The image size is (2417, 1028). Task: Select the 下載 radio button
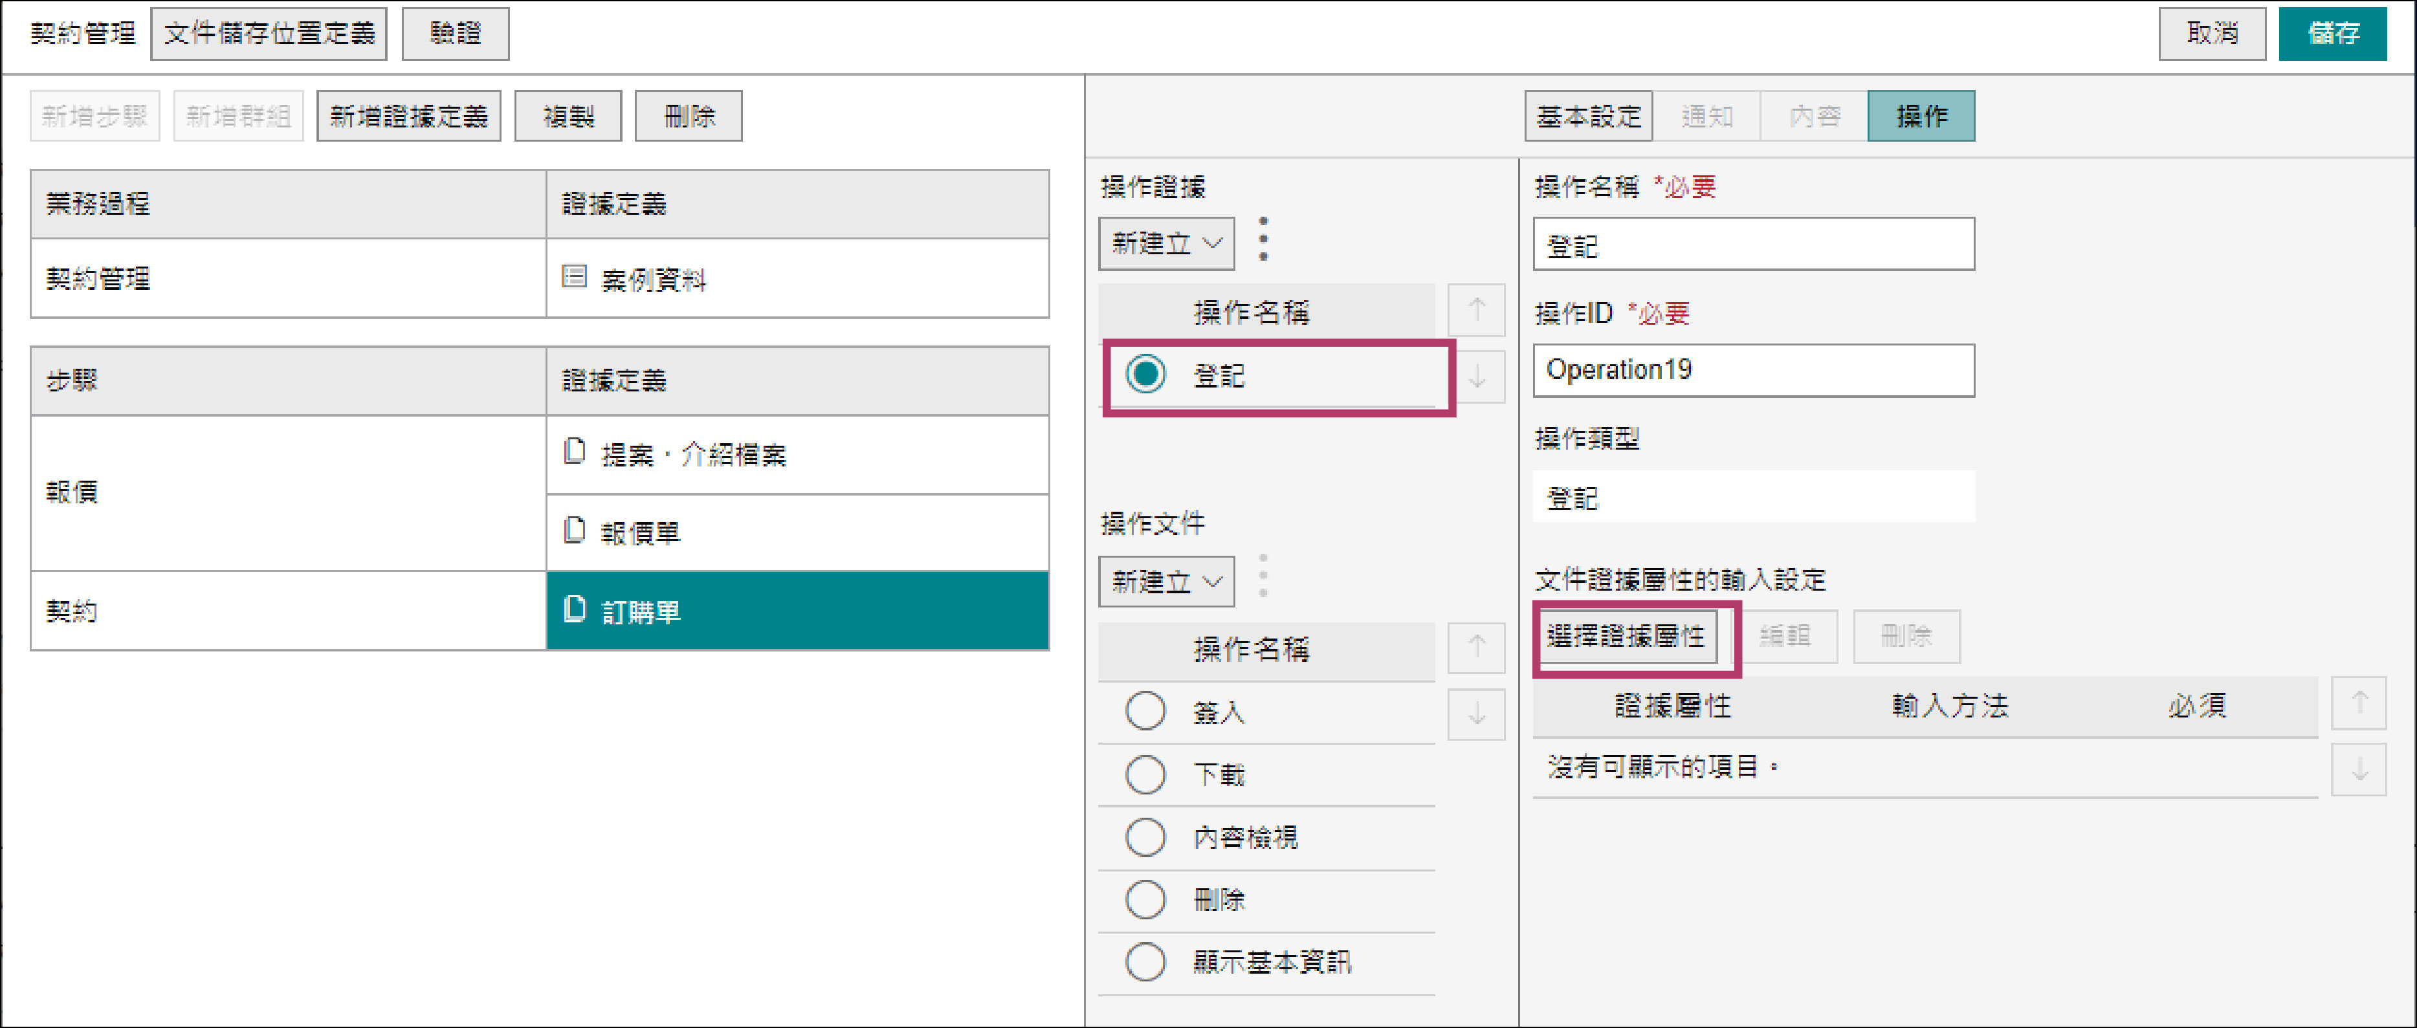[x=1145, y=775]
